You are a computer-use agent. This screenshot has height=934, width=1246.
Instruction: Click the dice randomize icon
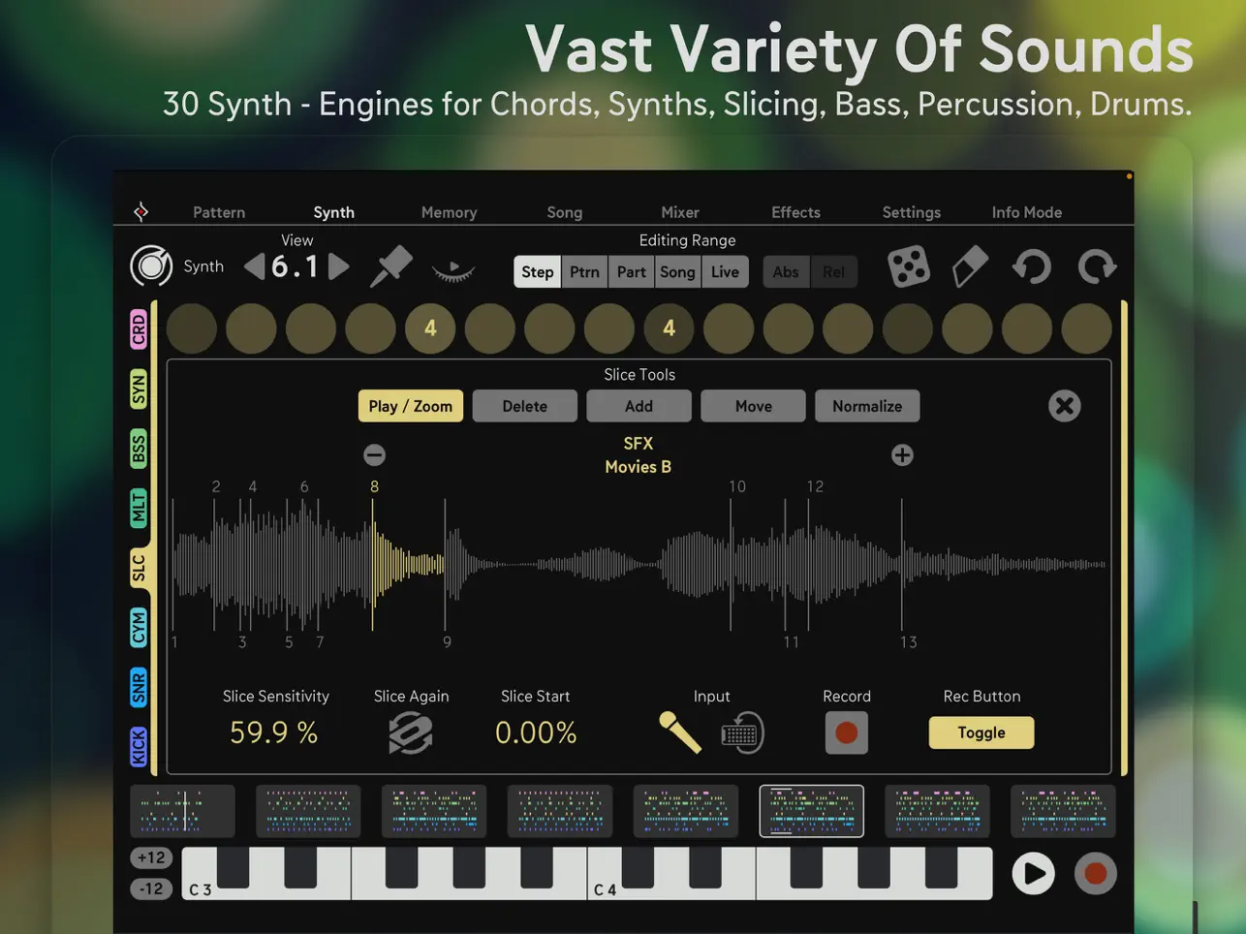pyautogui.click(x=909, y=266)
